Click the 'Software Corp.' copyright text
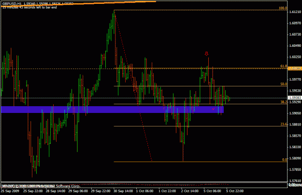 coord(68,186)
